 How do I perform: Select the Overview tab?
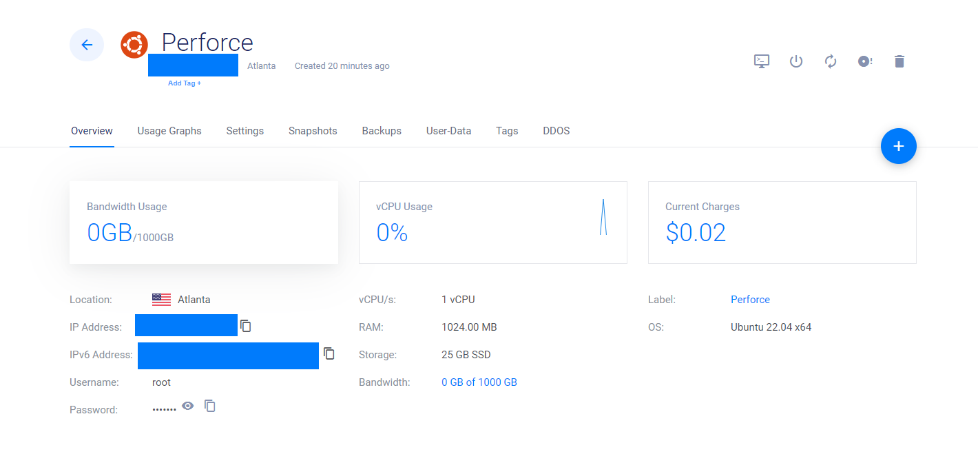[x=92, y=131]
